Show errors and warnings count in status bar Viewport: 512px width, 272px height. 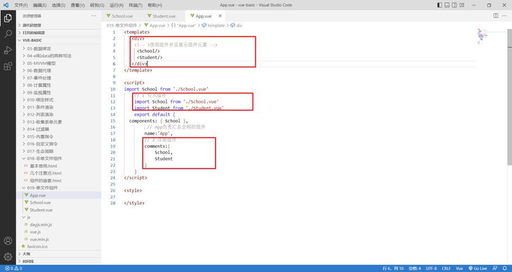click(14, 268)
